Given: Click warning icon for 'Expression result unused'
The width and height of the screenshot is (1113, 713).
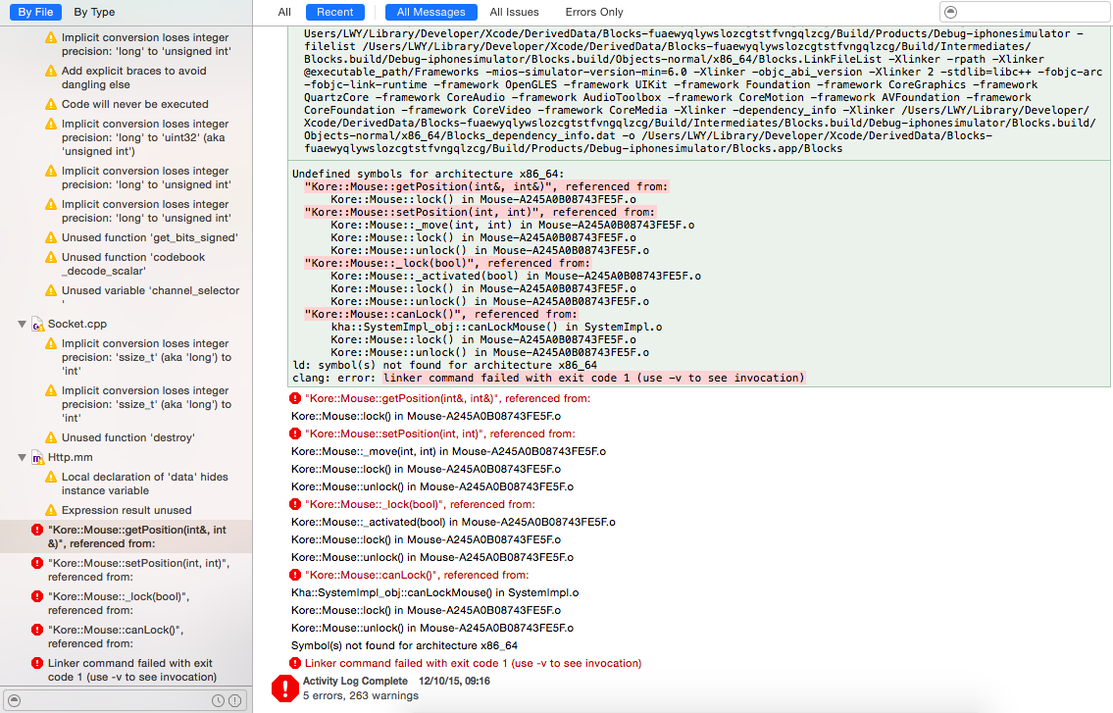Looking at the screenshot, I should click(51, 511).
